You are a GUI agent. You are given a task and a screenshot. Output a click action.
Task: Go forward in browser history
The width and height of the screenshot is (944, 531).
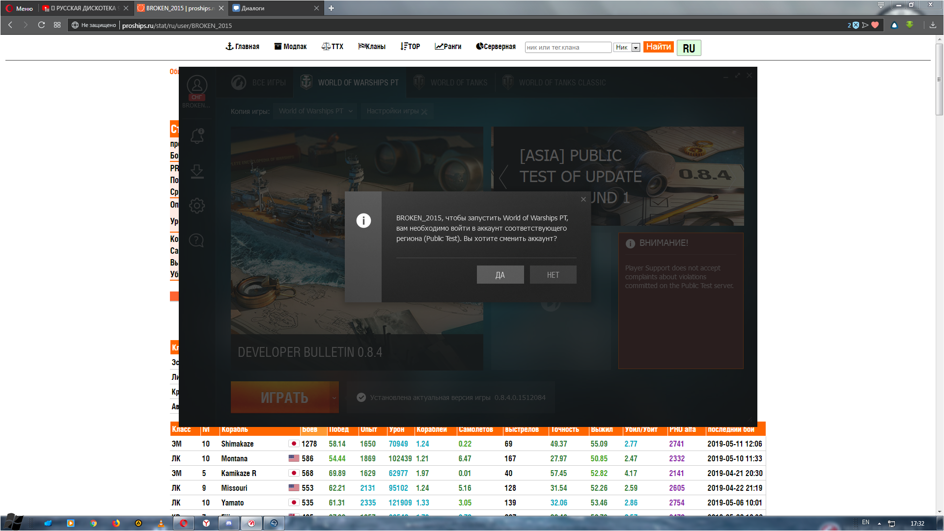26,25
